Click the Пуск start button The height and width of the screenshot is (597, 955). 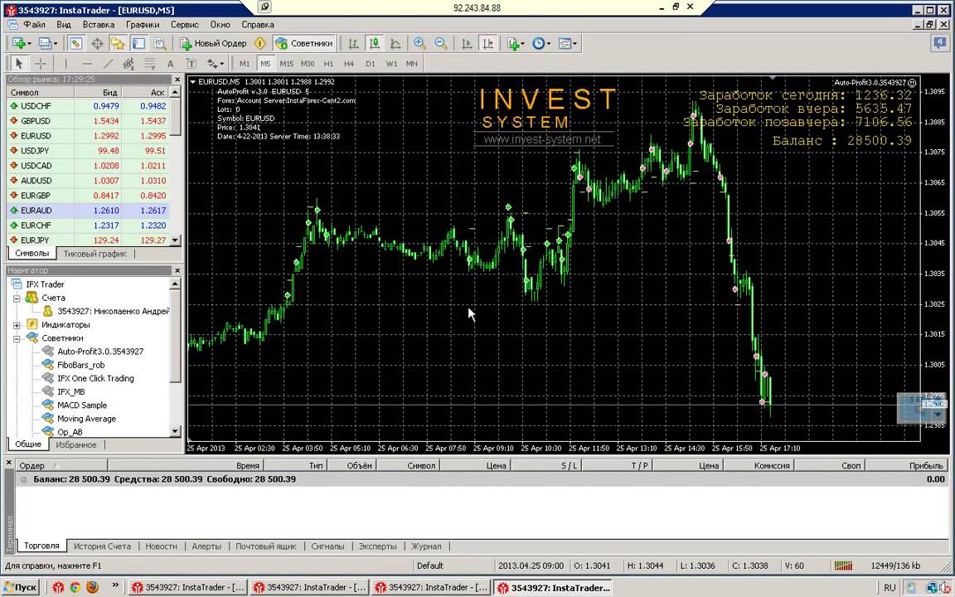click(x=22, y=587)
